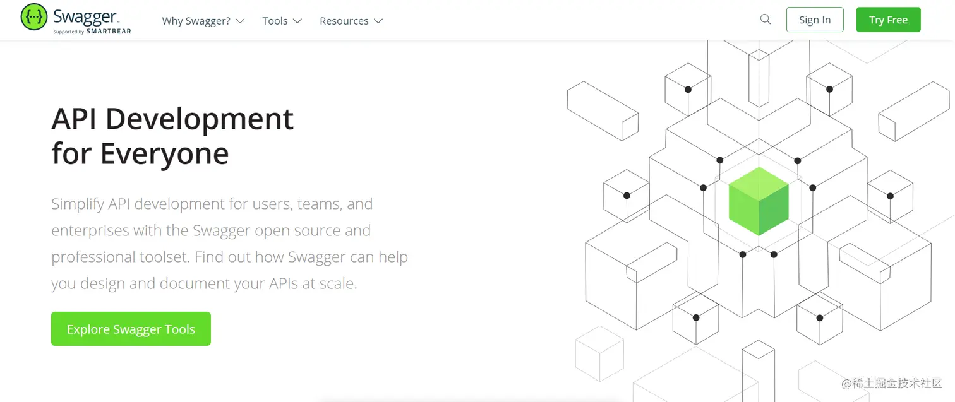This screenshot has width=955, height=402.
Task: Select the API Development for Everyone heading
Action: (172, 136)
